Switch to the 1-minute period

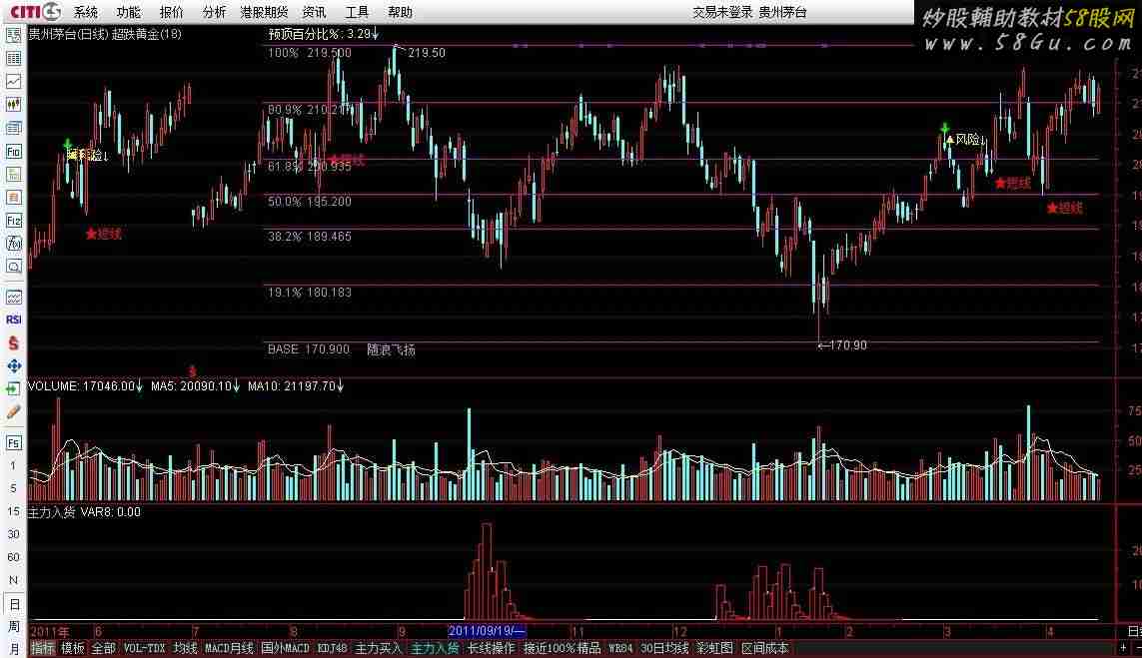[14, 466]
